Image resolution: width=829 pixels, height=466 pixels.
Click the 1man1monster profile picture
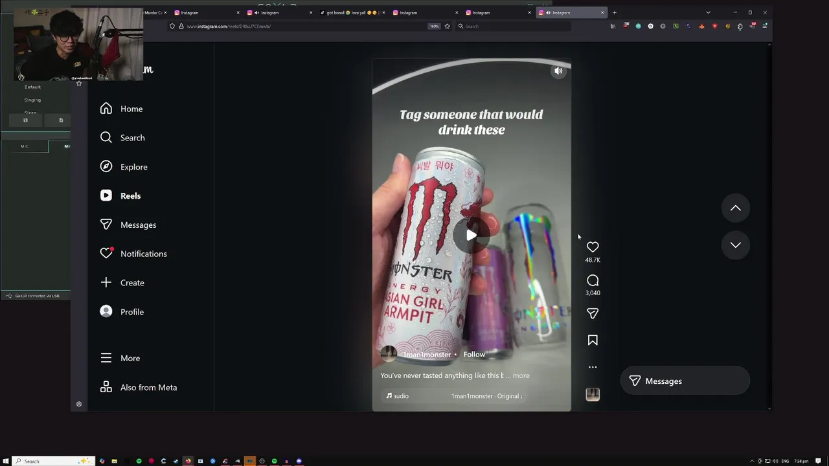[x=389, y=354]
